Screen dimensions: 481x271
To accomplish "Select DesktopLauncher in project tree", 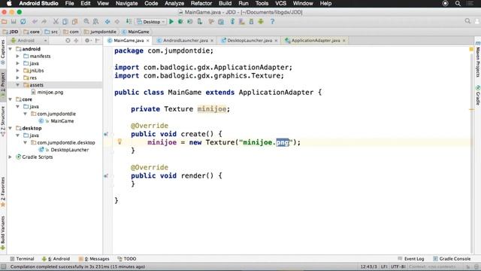I will [x=64, y=150].
